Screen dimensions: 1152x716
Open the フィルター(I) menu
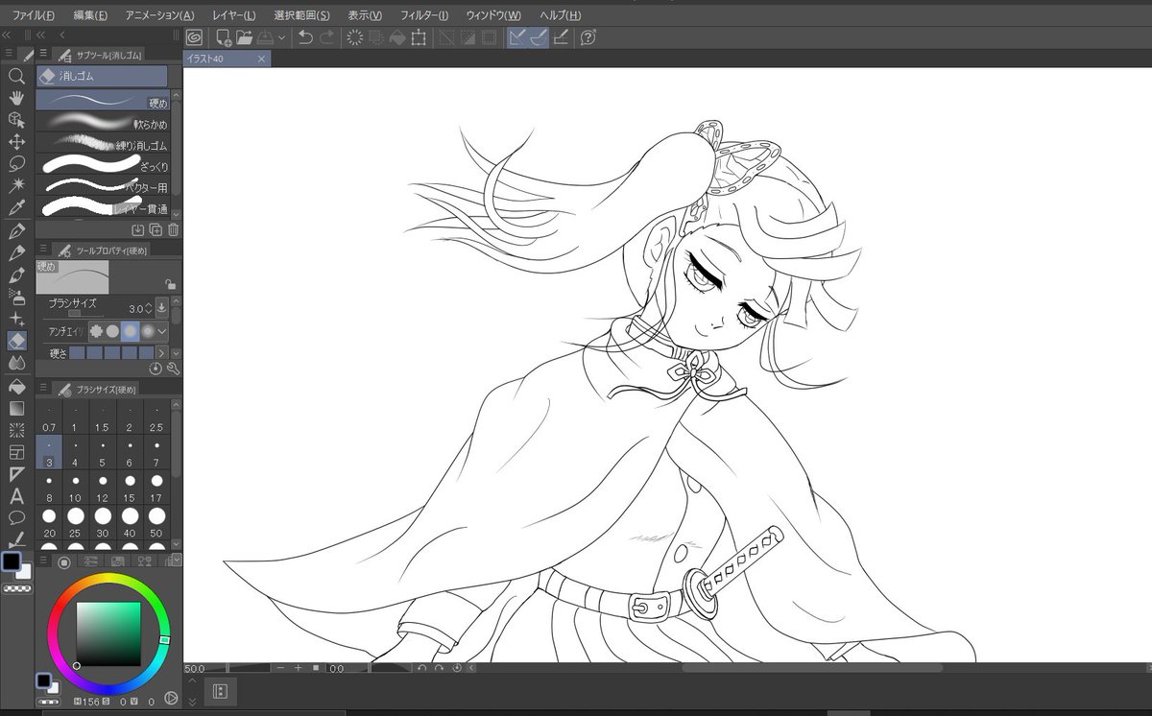coord(424,15)
